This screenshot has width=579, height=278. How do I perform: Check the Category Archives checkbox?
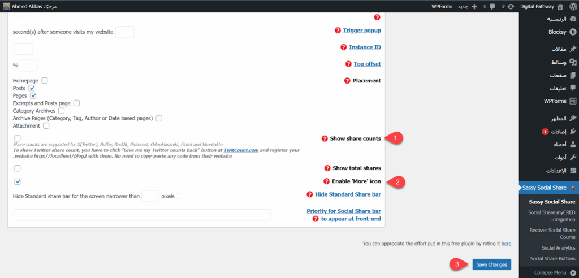[x=61, y=110]
